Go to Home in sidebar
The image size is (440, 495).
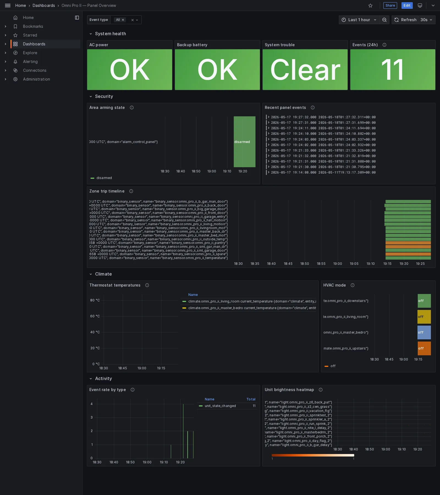click(28, 18)
